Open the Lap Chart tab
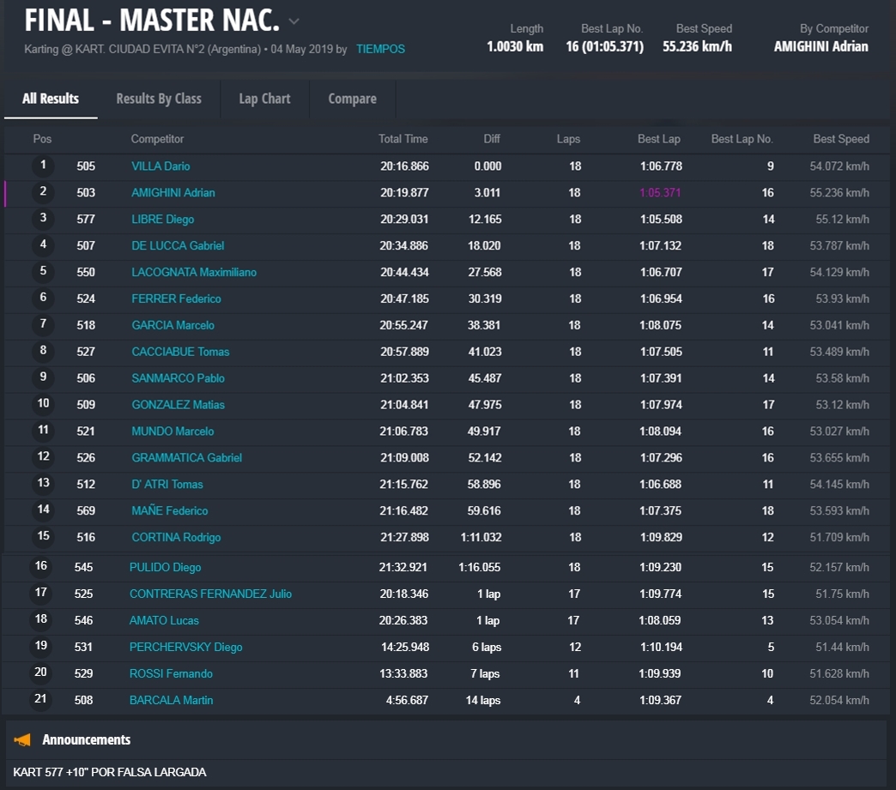This screenshot has height=790, width=896. (x=264, y=99)
